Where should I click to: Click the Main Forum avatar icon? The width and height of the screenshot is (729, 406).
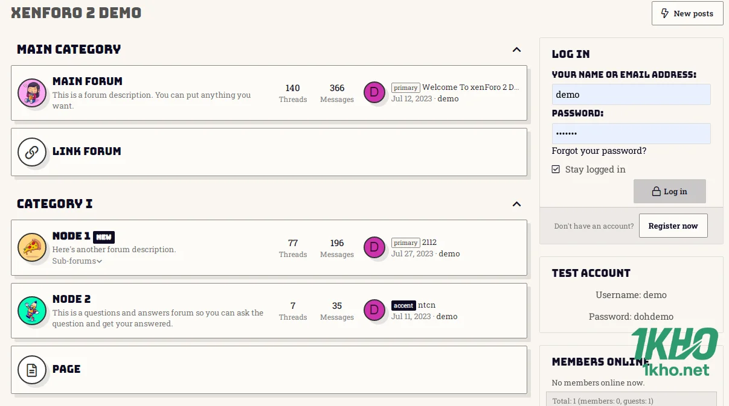click(32, 92)
